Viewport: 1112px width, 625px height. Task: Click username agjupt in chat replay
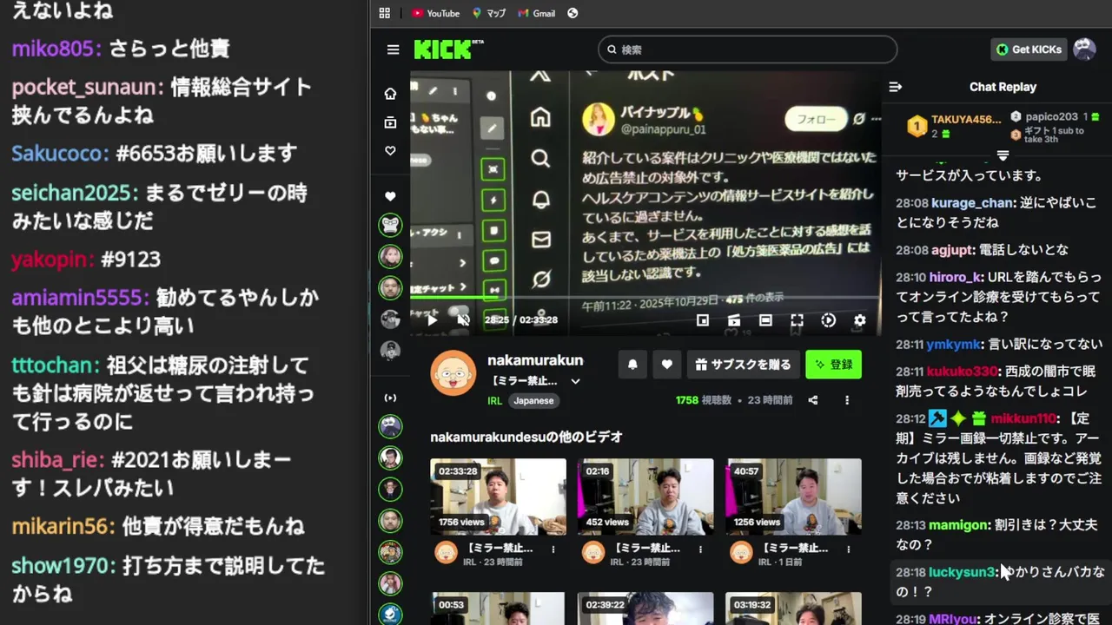(x=953, y=250)
